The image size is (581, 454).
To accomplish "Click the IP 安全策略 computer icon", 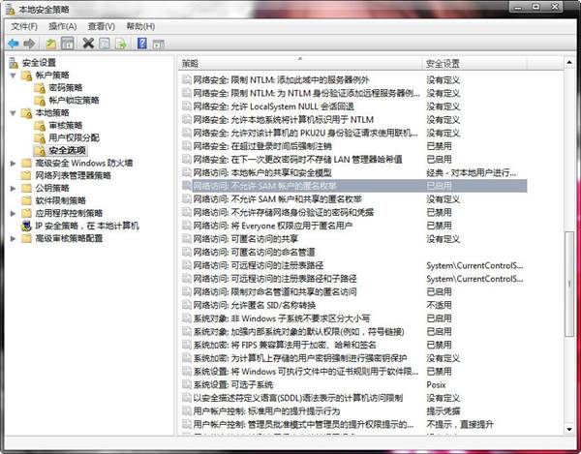I will (26, 226).
